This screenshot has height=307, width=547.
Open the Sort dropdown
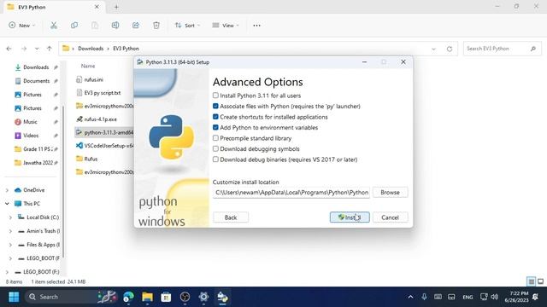pyautogui.click(x=188, y=26)
